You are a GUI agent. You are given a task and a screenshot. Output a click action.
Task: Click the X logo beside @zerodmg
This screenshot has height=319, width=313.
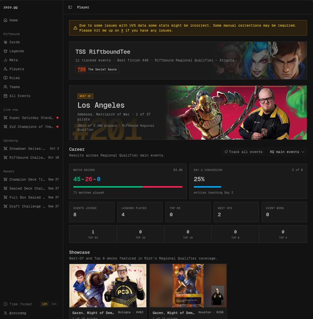pyautogui.click(x=6, y=313)
